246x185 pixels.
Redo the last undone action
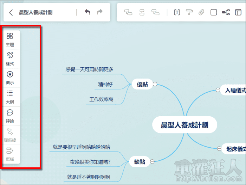pyautogui.click(x=100, y=12)
